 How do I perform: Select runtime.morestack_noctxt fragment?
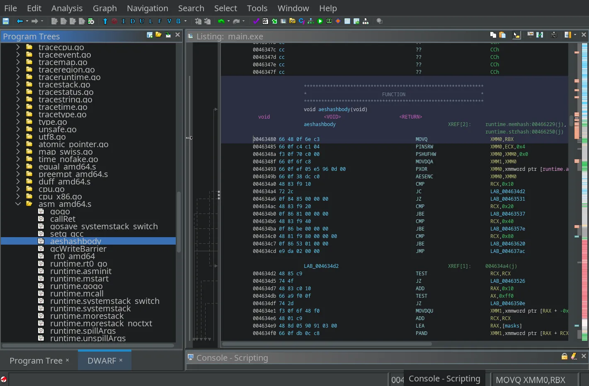[101, 323]
